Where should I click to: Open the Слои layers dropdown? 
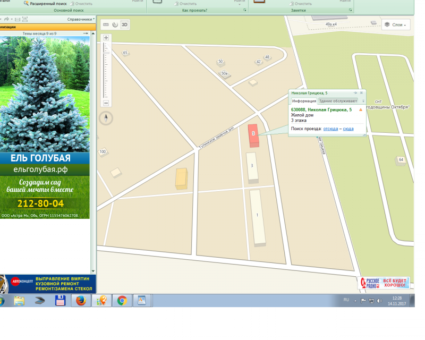coord(396,24)
